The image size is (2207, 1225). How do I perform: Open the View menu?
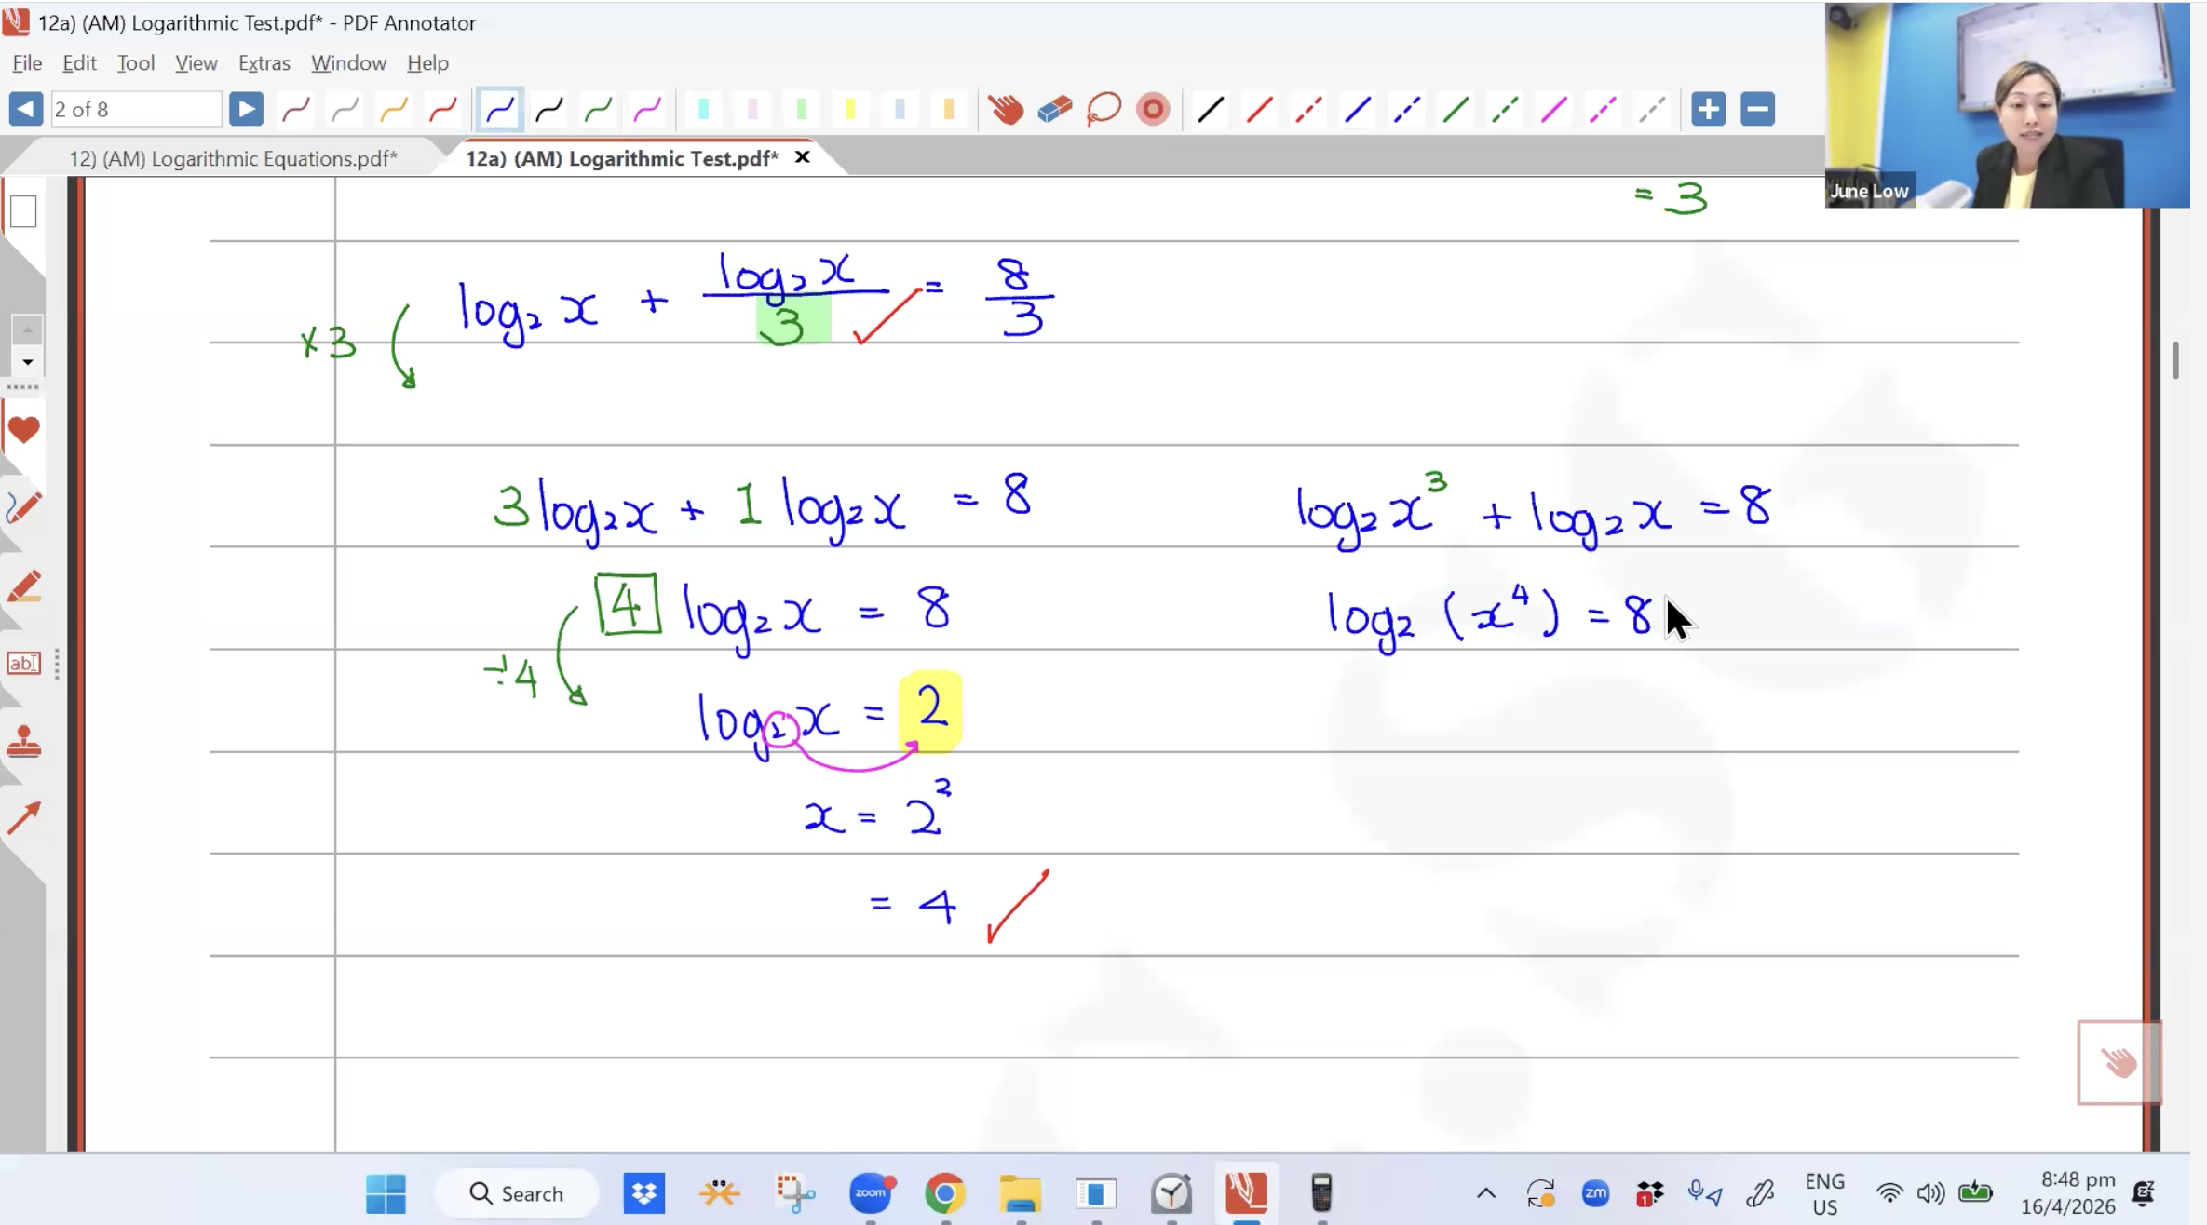pyautogui.click(x=196, y=63)
